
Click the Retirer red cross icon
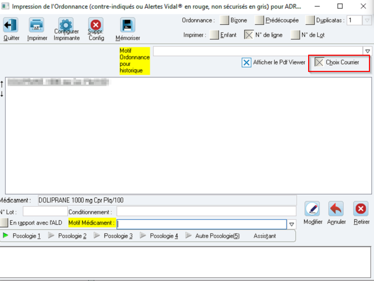click(361, 209)
